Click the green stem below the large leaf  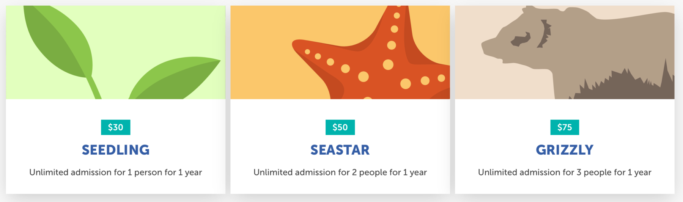(94, 88)
